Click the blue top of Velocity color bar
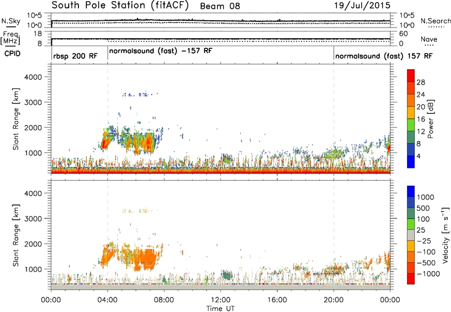 click(411, 191)
